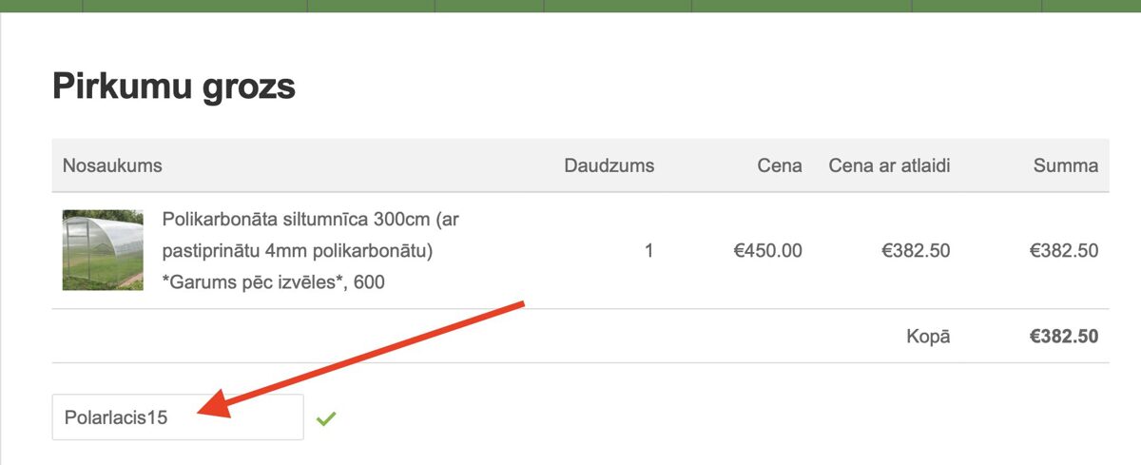Select the Cena column header
Viewport: 1141px width, 465px height.
(x=779, y=165)
